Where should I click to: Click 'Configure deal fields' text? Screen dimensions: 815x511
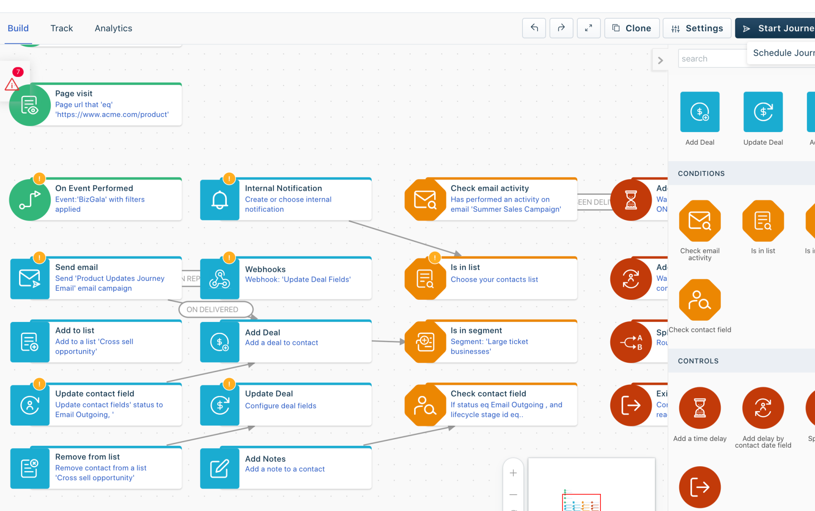pyautogui.click(x=281, y=406)
